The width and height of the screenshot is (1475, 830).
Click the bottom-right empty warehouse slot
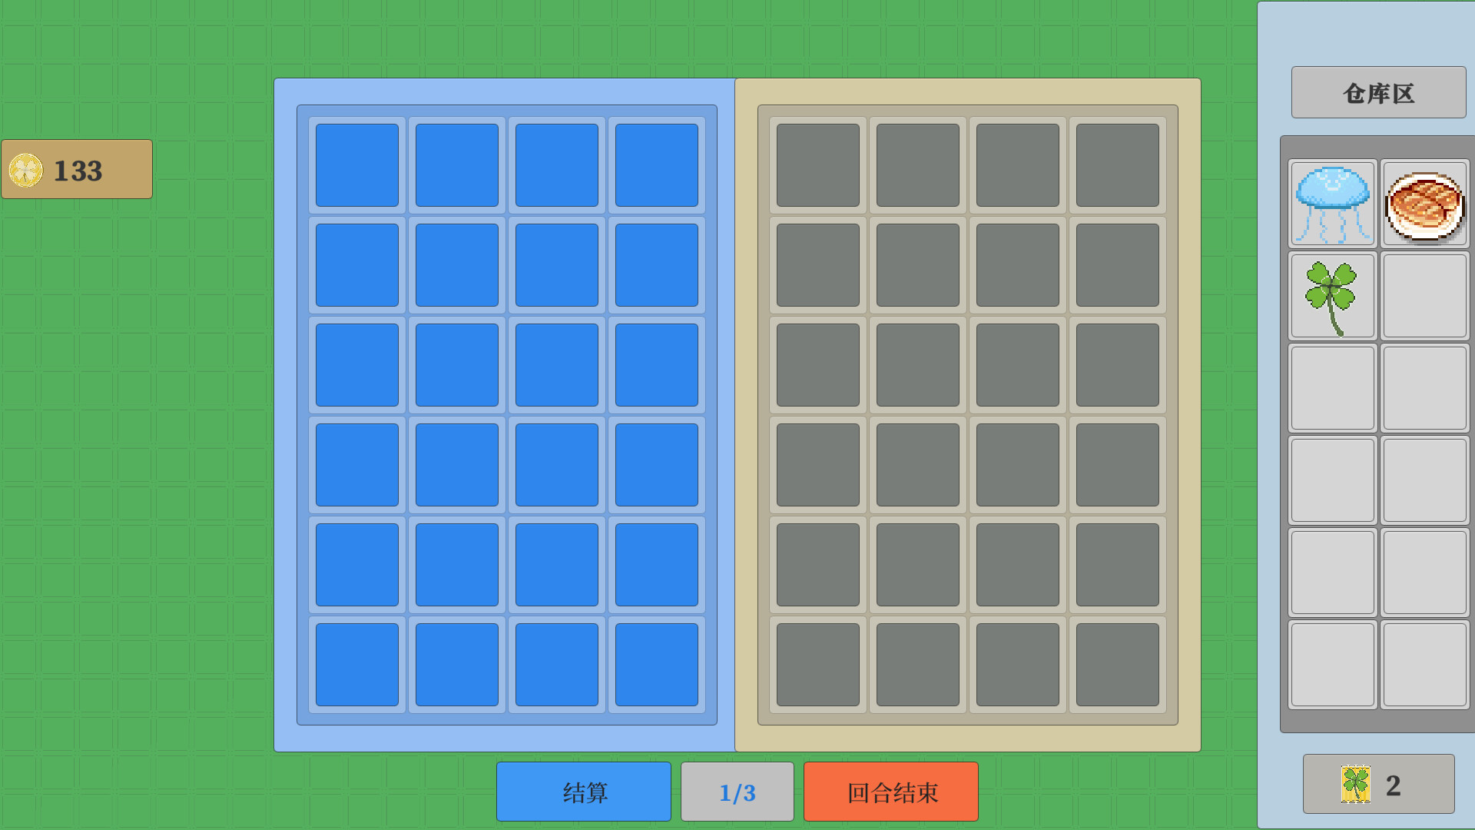point(1424,664)
